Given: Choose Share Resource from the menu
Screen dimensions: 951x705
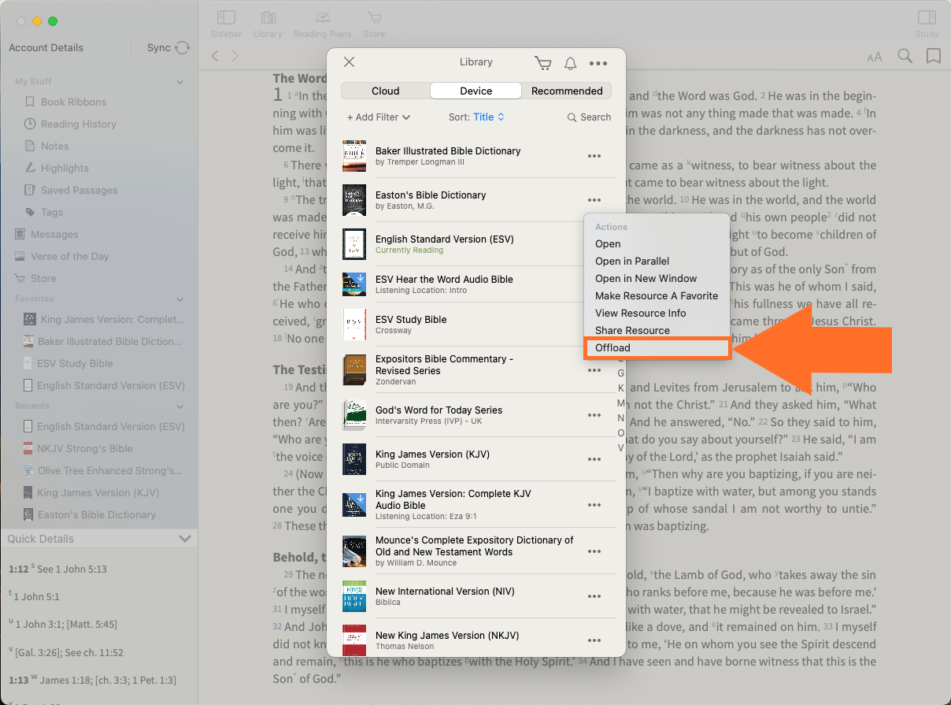Looking at the screenshot, I should pyautogui.click(x=657, y=331).
